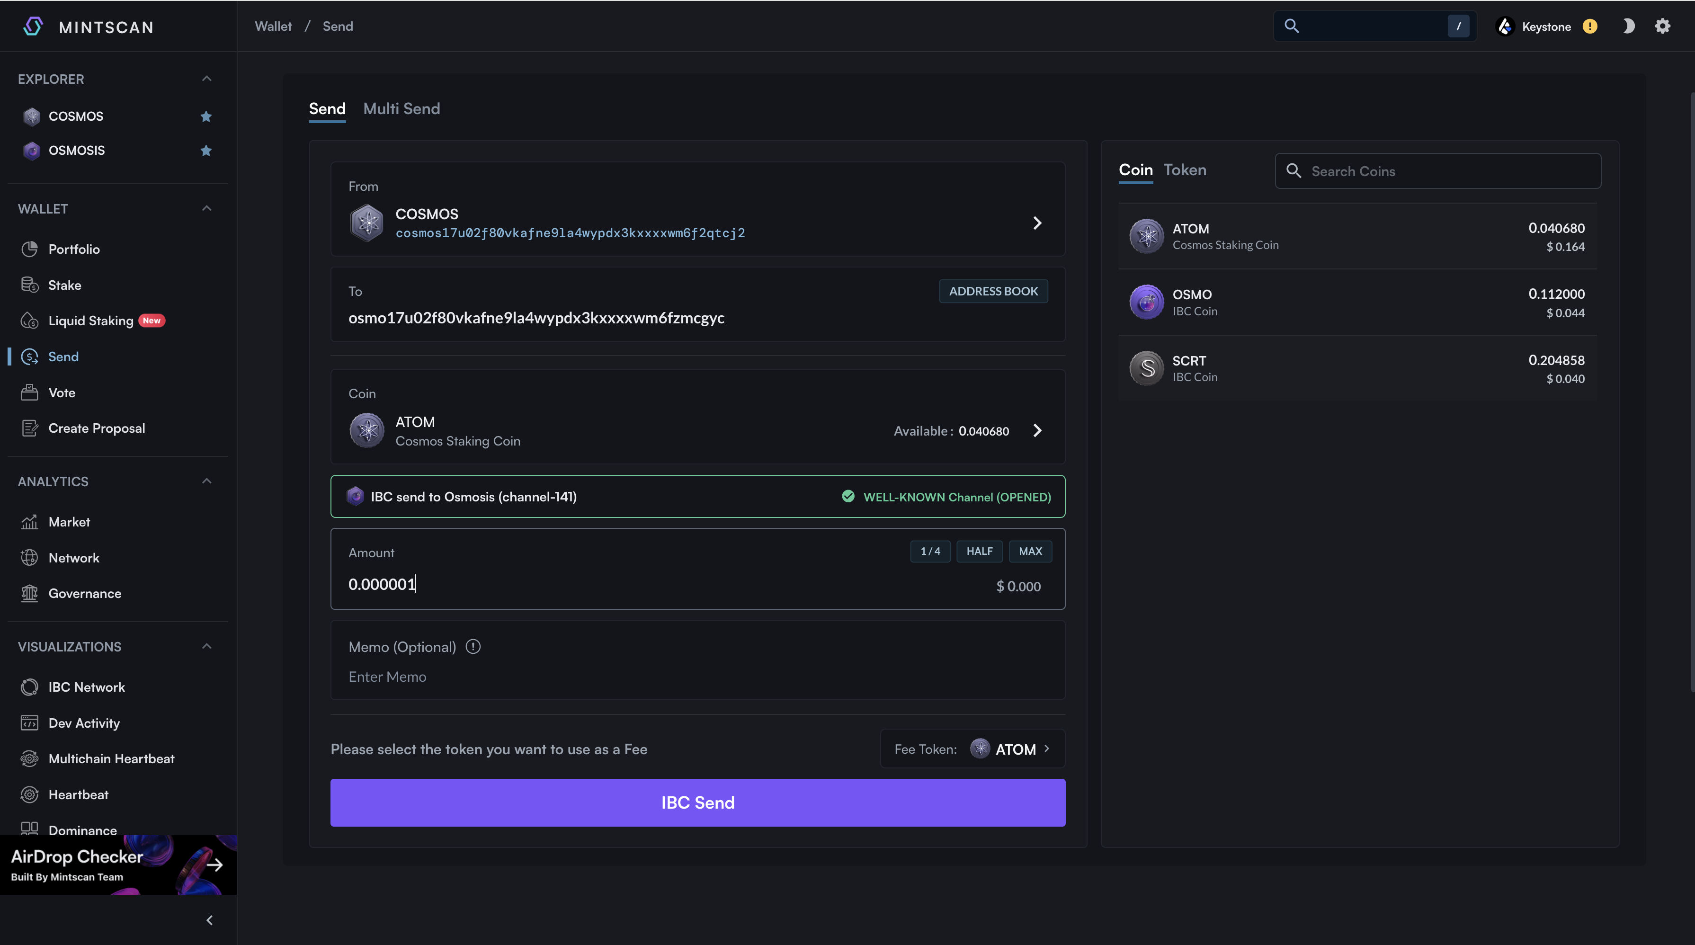Click the Keystone warning badge icon

click(x=1590, y=27)
